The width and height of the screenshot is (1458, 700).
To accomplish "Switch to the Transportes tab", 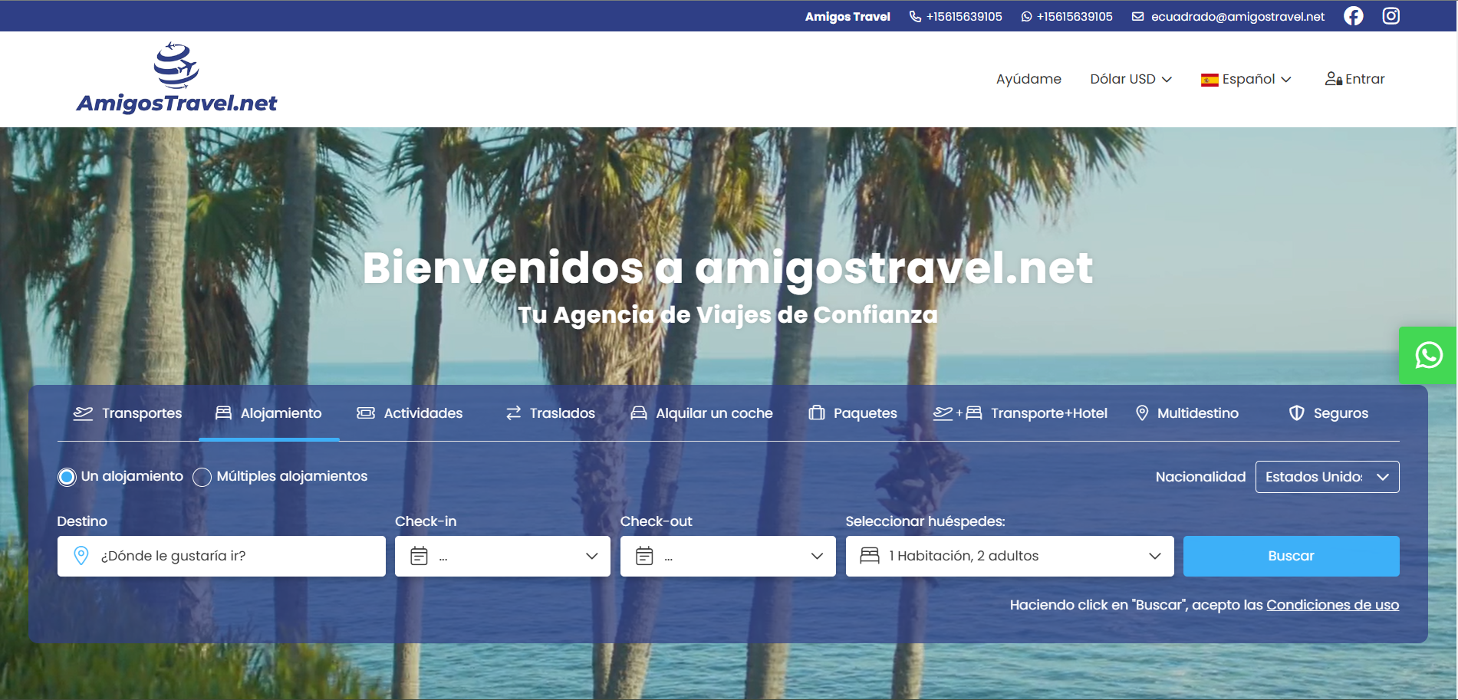I will click(x=127, y=413).
